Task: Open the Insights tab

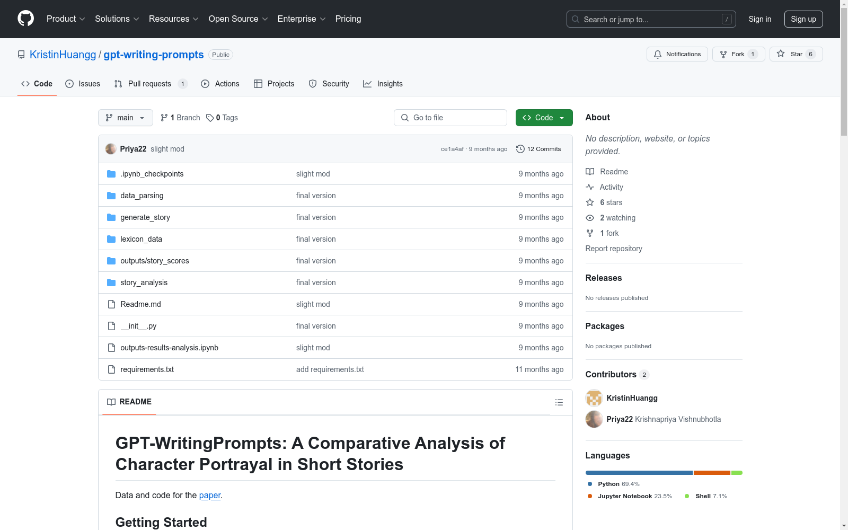Action: 383,84
